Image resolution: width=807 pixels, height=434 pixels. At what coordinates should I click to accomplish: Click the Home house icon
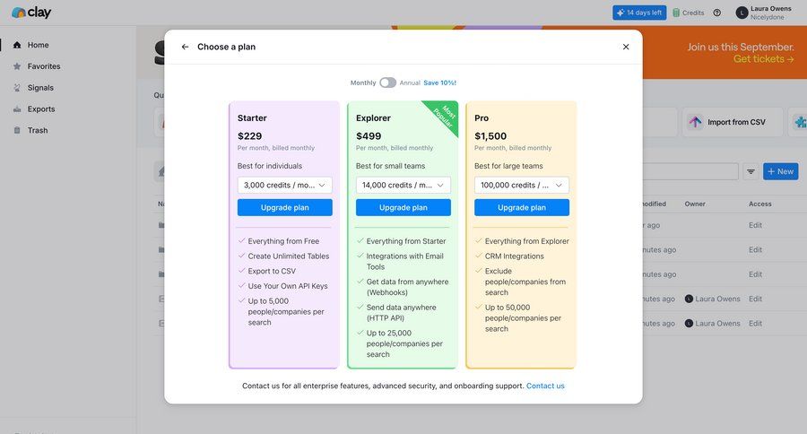click(17, 46)
